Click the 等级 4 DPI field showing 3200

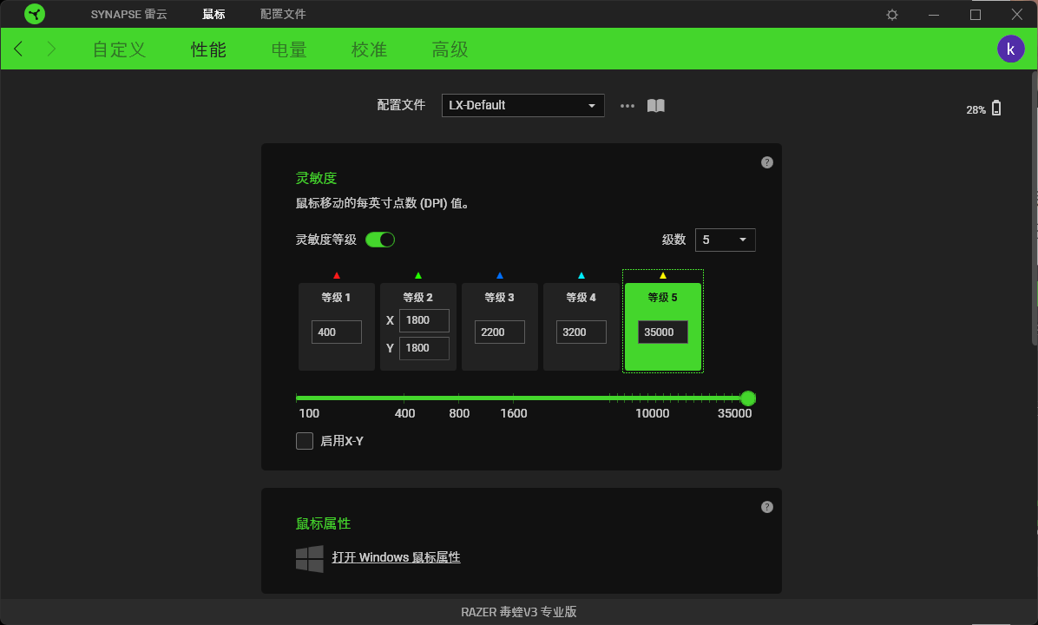581,332
